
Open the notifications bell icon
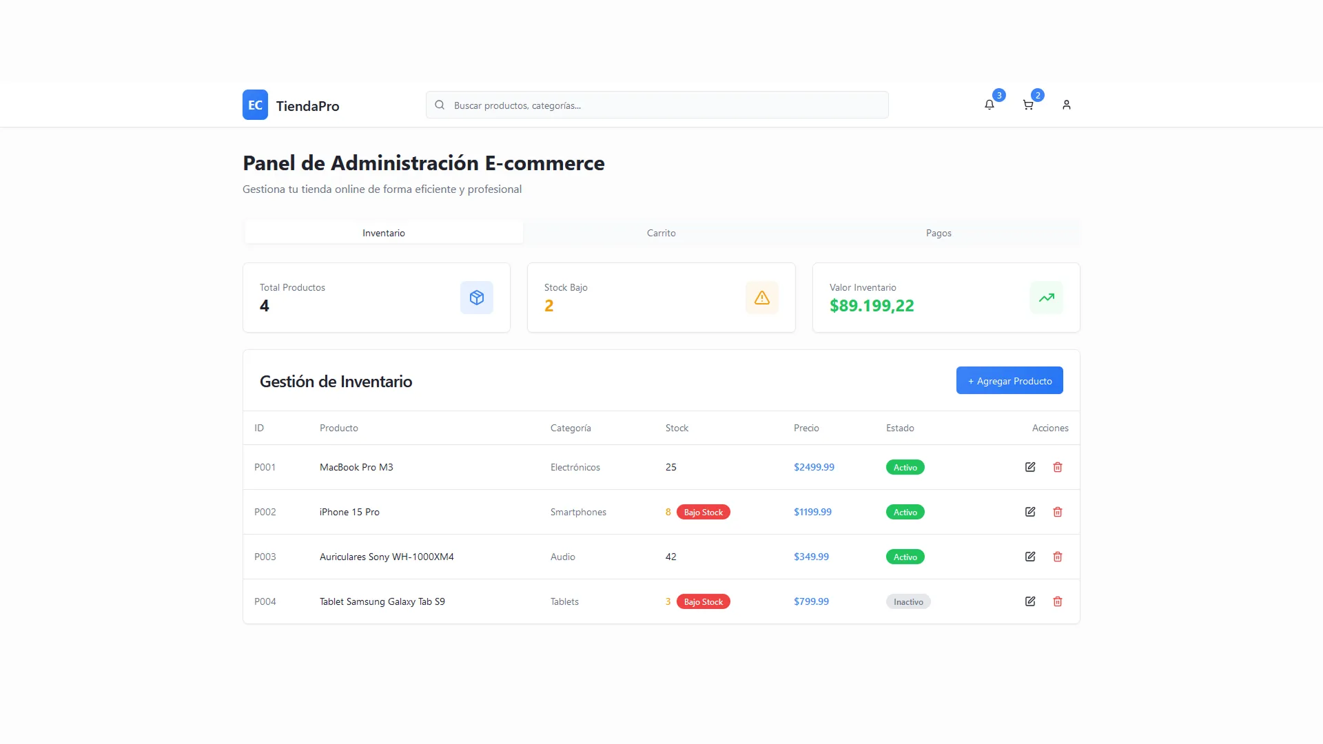[989, 105]
